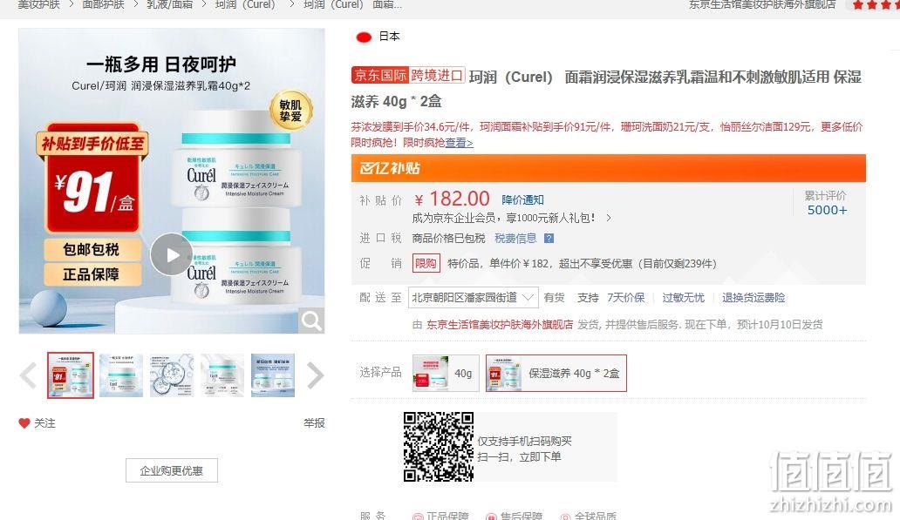This screenshot has width=900, height=520.
Task: Select the fourth product thumbnail
Action: [x=222, y=375]
